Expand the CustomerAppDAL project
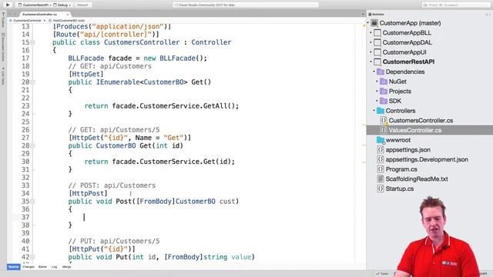The height and width of the screenshot is (277, 493). [371, 42]
